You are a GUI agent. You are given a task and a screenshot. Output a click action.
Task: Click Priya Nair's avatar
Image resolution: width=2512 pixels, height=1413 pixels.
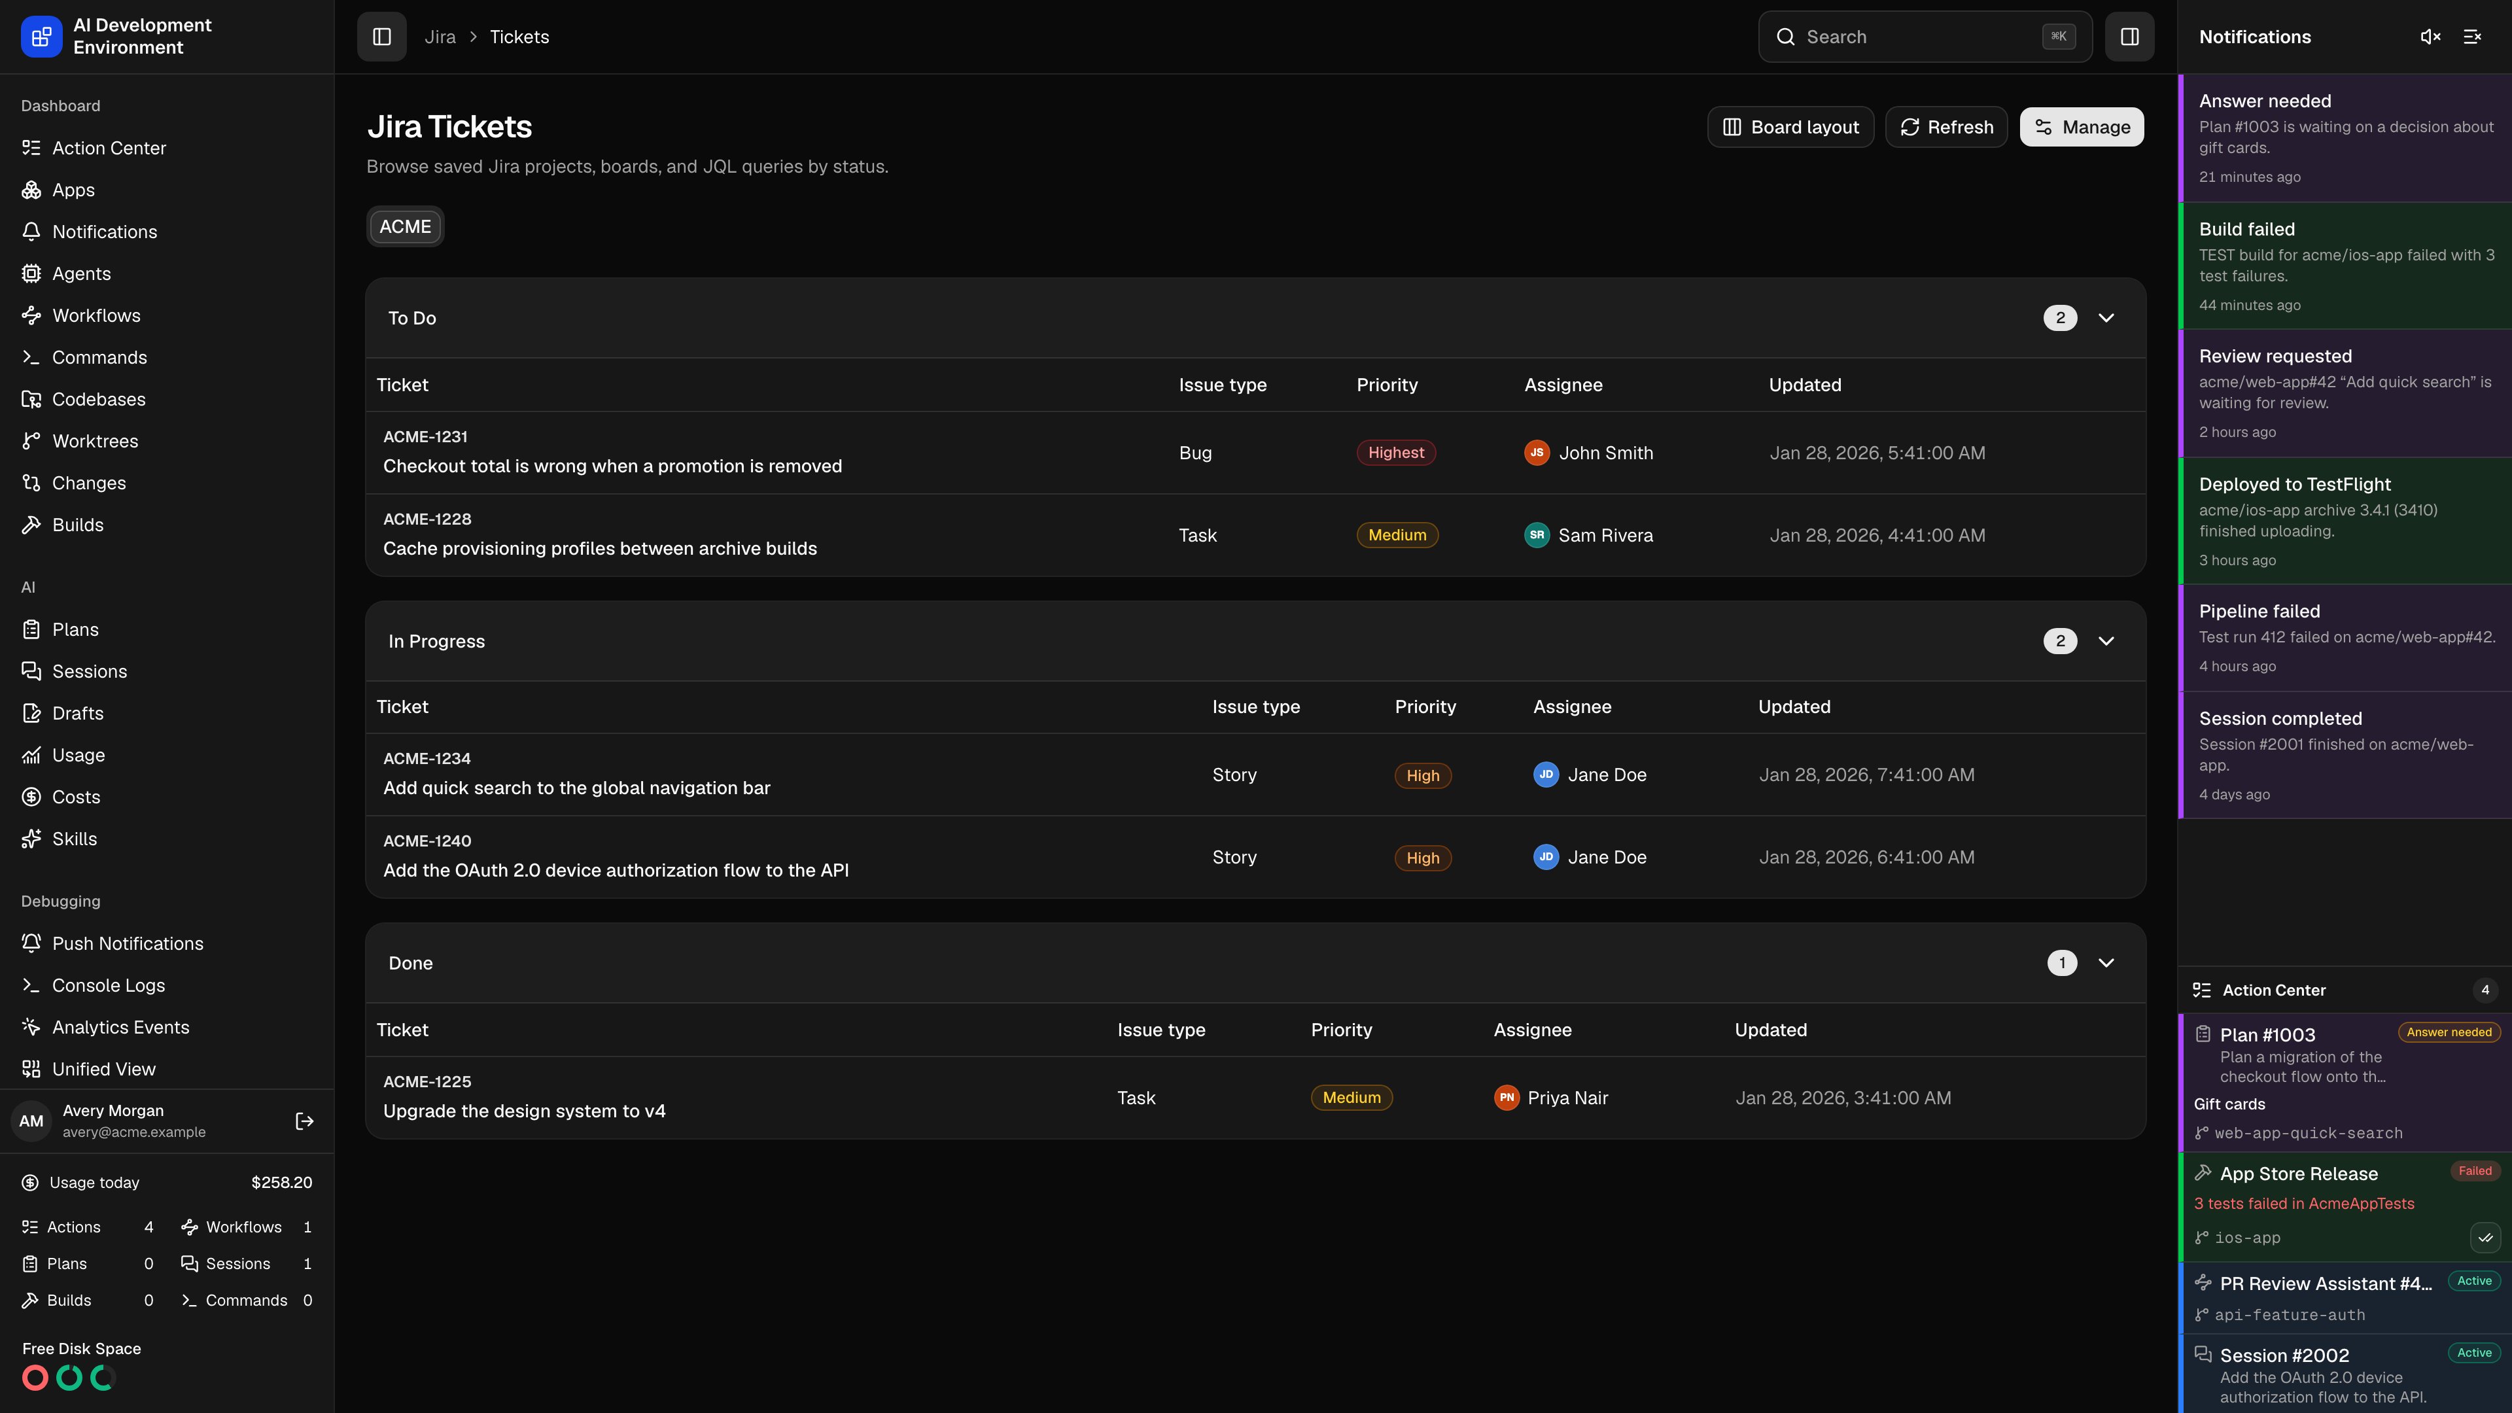click(1507, 1097)
